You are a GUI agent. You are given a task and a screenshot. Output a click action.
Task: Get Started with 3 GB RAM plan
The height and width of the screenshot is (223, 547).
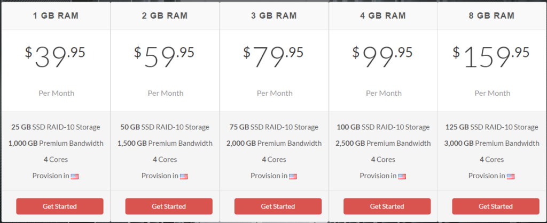tap(278, 207)
